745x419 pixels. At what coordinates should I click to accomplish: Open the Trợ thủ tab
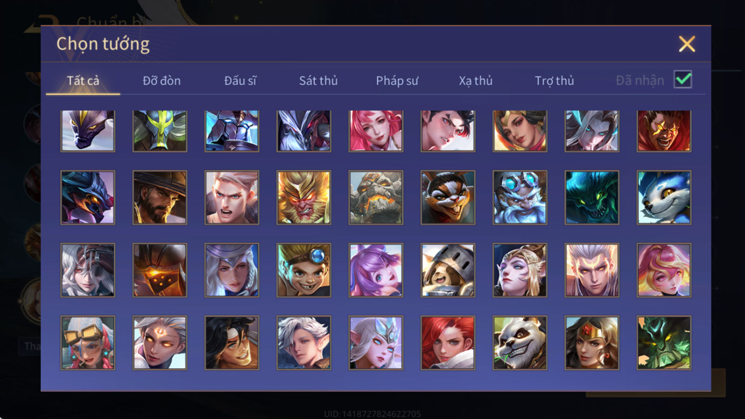[x=554, y=81]
